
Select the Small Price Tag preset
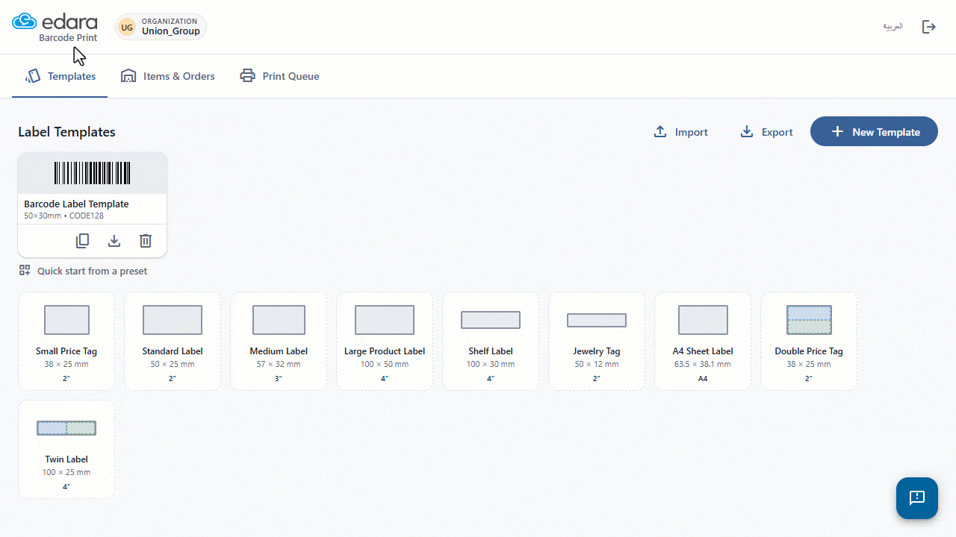pyautogui.click(x=66, y=341)
